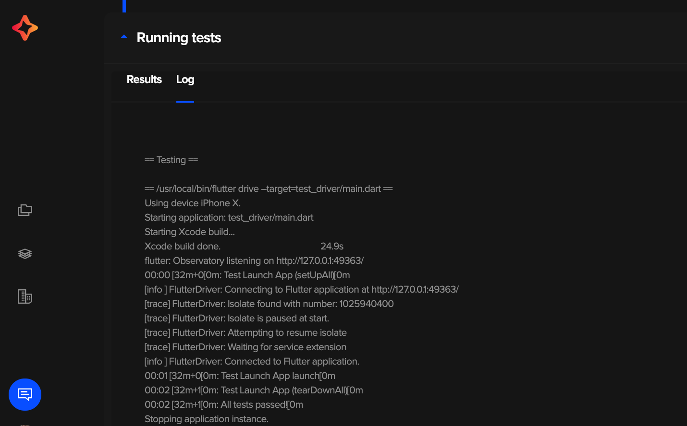Open the blue chat support button
This screenshot has width=687, height=426.
coord(25,394)
